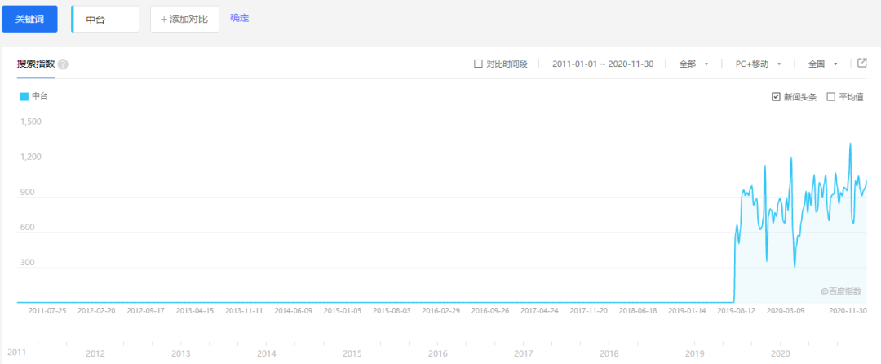Click the export/share icon
Image resolution: width=881 pixels, height=364 pixels.
pyautogui.click(x=862, y=63)
